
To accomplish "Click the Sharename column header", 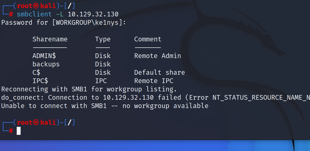I will point(50,39).
